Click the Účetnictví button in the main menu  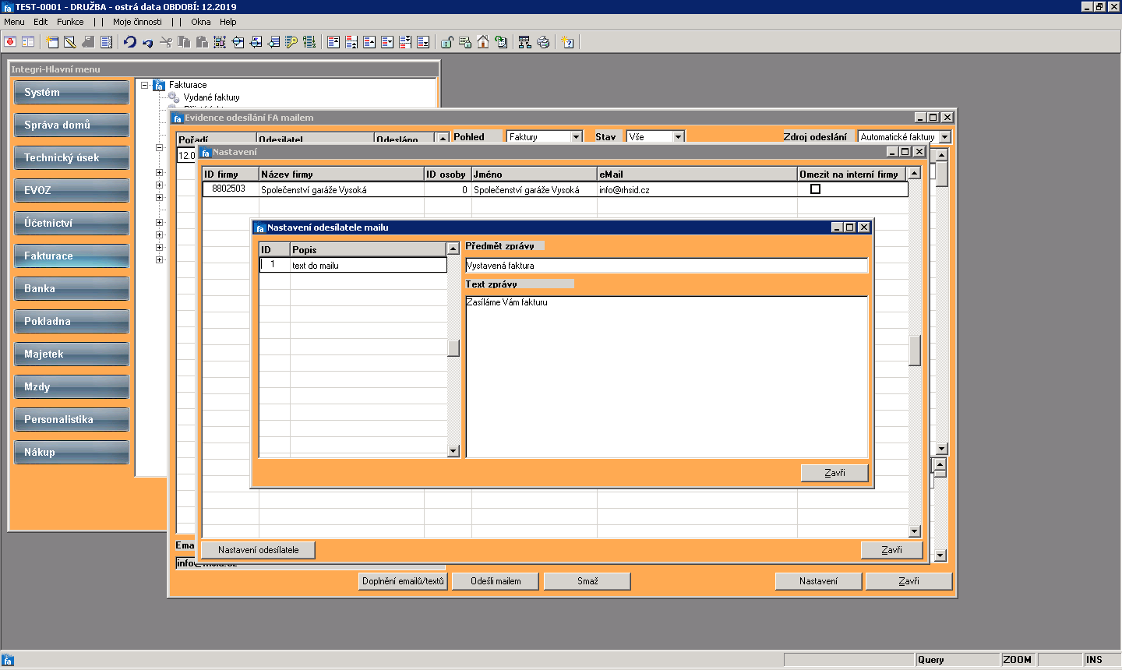(72, 223)
